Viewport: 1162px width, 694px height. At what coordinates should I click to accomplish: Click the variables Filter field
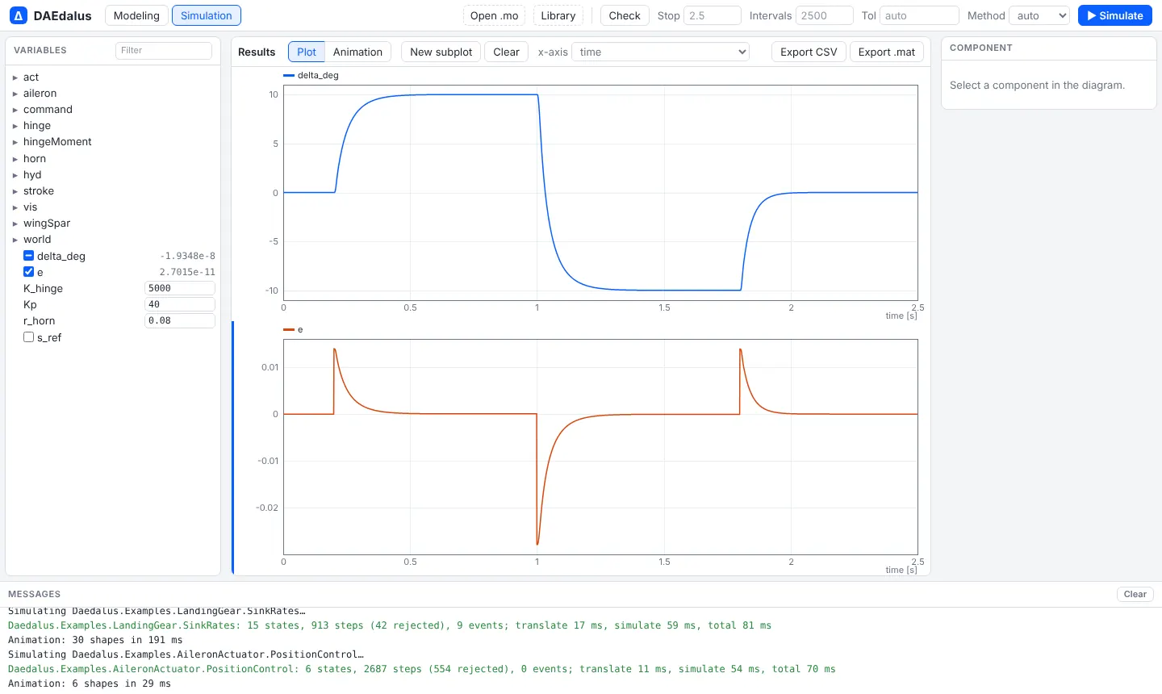pyautogui.click(x=164, y=50)
